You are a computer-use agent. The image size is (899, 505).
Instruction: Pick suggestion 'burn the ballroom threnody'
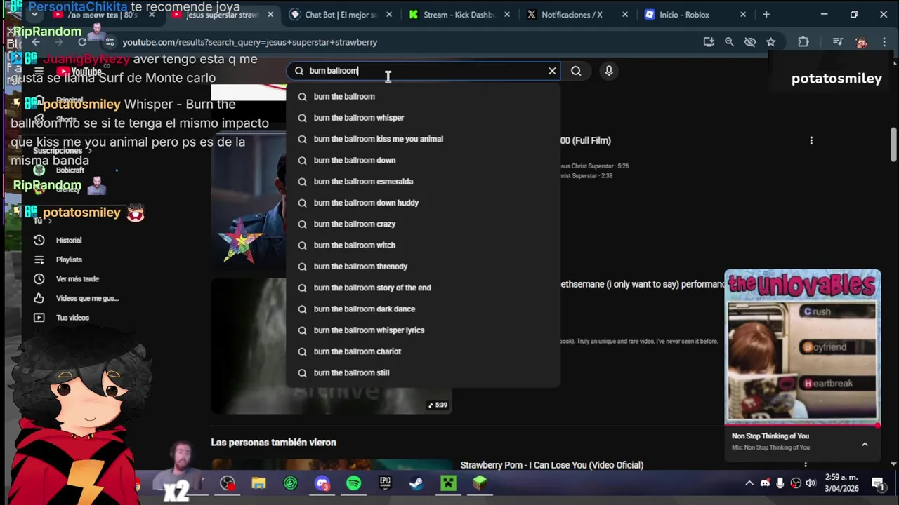[x=423, y=267]
